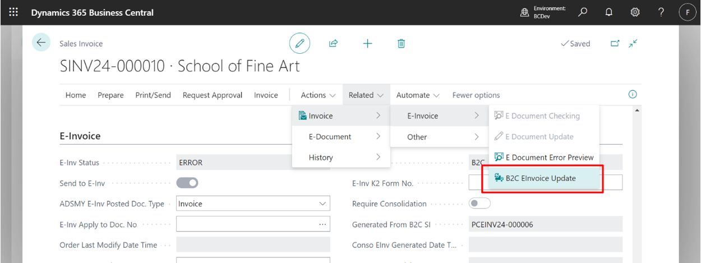Open lookup in E-Inv Apply to Doc. No

pos(322,224)
